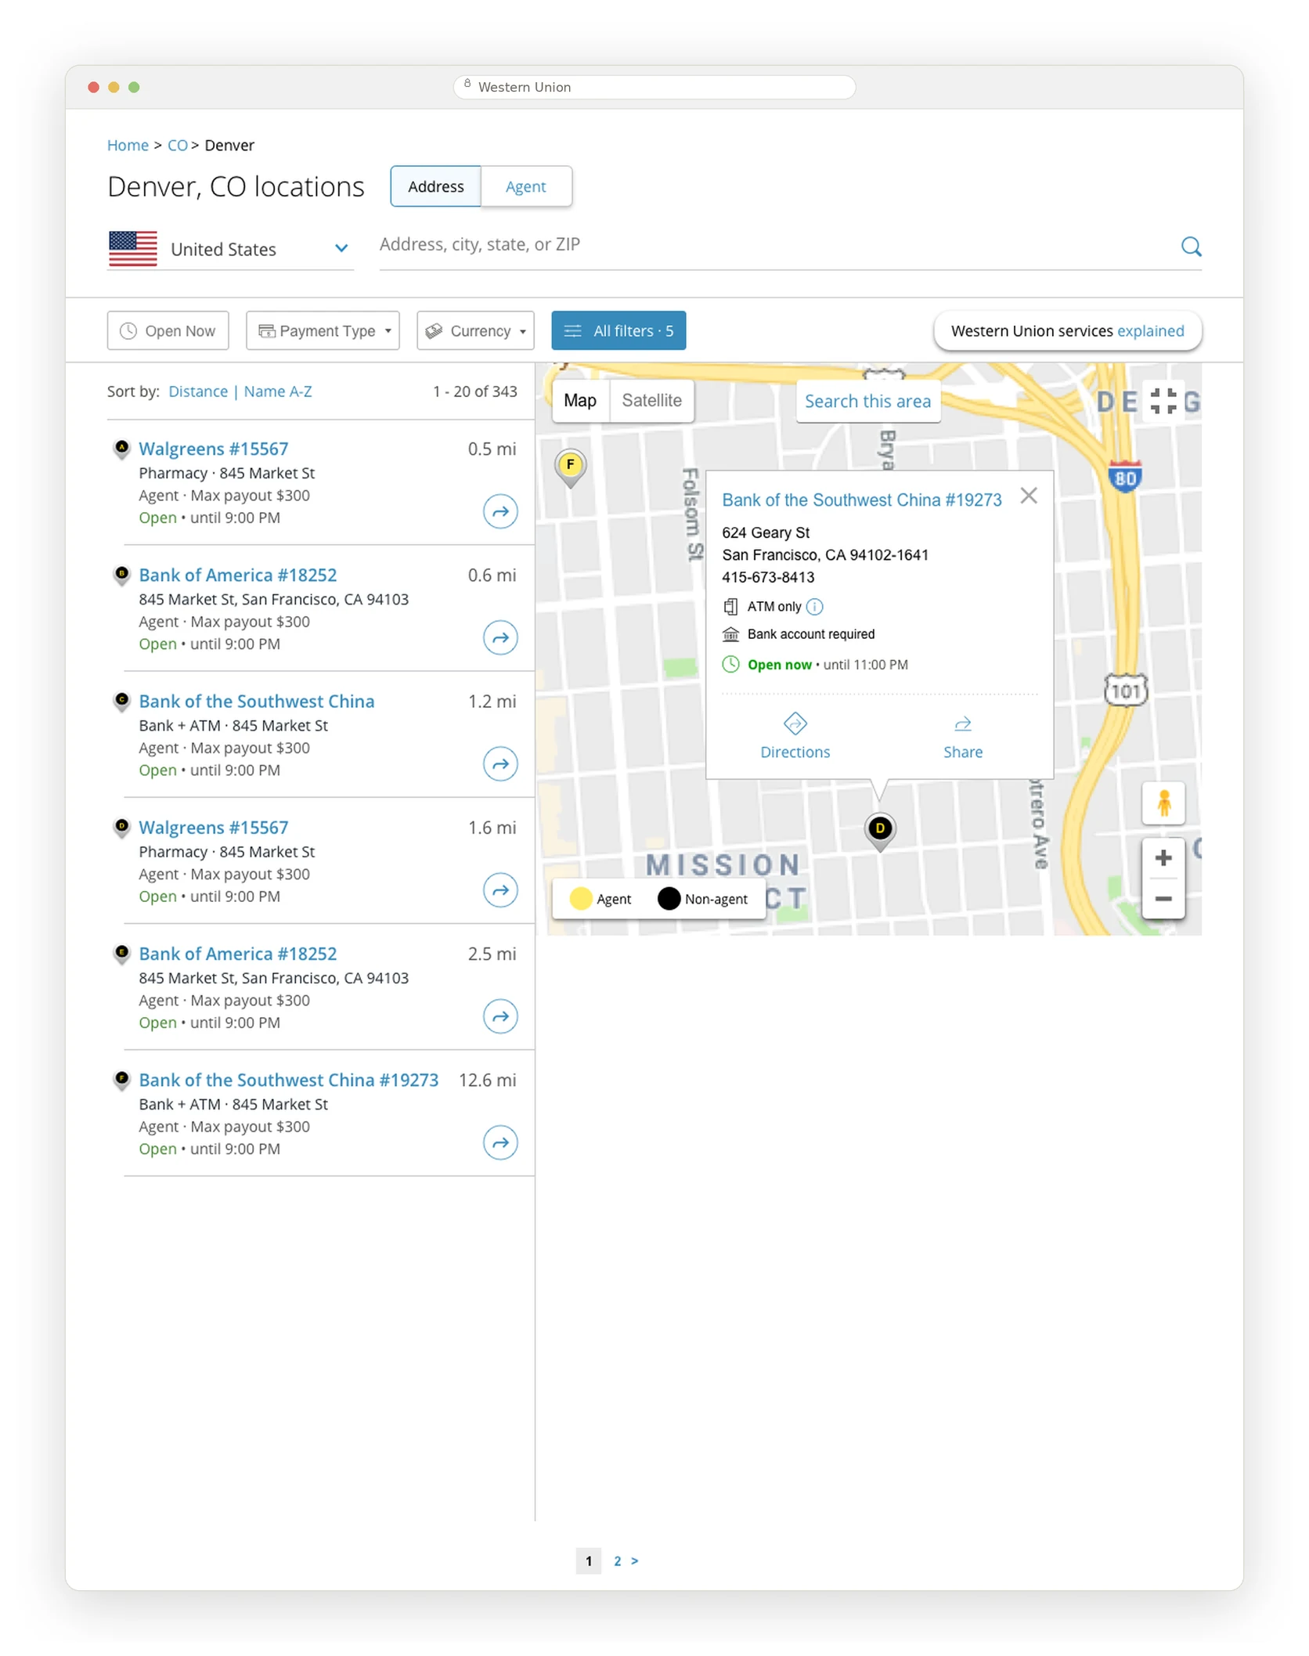
Task: Open All filters panel
Action: [x=618, y=330]
